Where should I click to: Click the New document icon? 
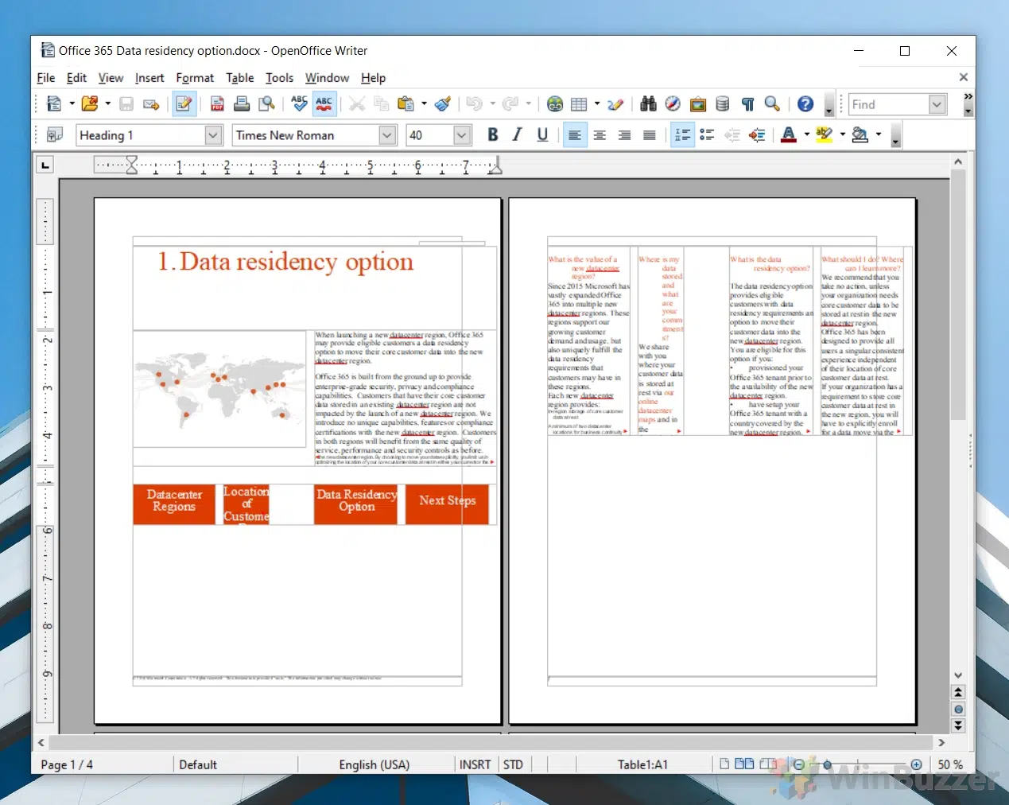54,103
